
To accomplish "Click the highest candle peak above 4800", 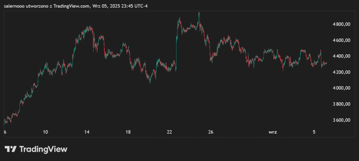I will click(x=199, y=13).
